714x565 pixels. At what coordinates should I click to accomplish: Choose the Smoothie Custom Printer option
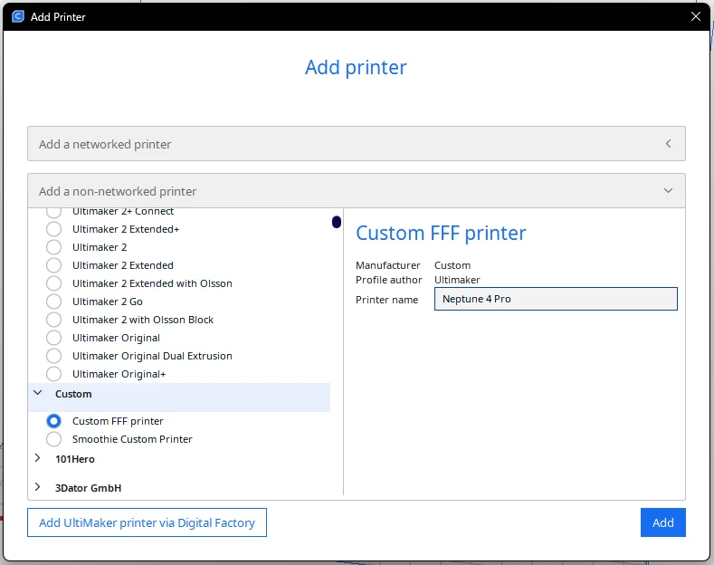click(x=53, y=439)
